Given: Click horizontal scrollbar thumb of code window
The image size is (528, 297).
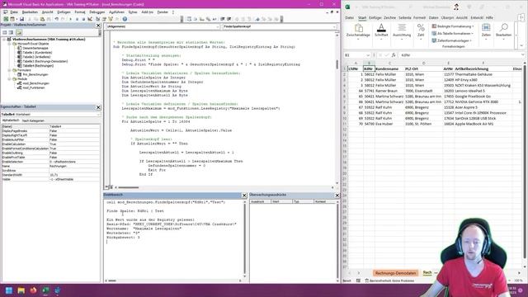Looking at the screenshot, I should [x=129, y=187].
